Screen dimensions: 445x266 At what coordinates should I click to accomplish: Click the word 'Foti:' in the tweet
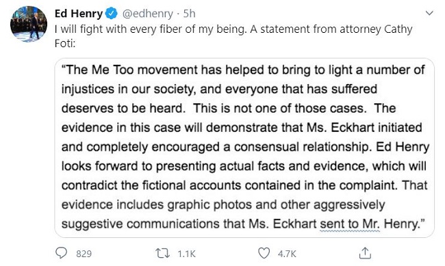pyautogui.click(x=65, y=43)
